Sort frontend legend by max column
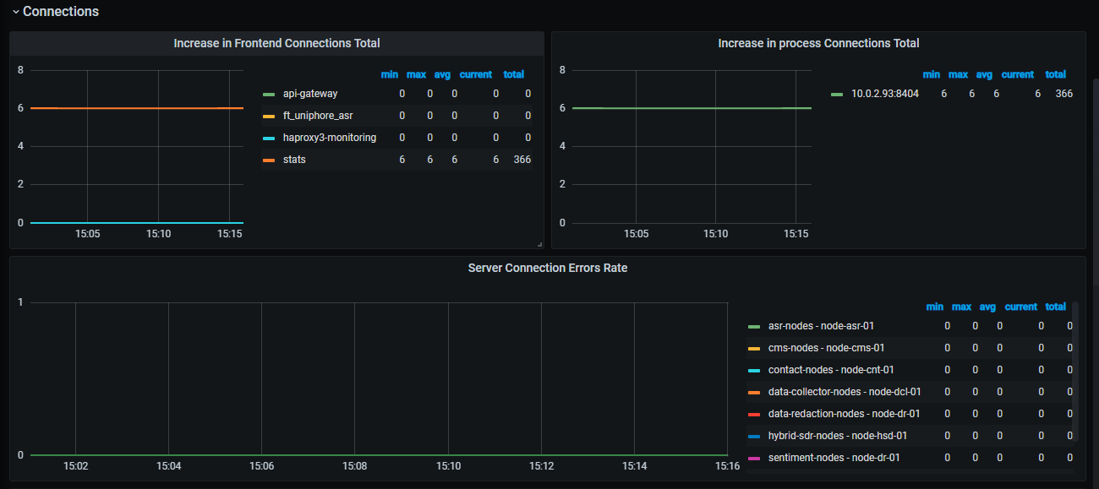1099x489 pixels. pyautogui.click(x=416, y=74)
